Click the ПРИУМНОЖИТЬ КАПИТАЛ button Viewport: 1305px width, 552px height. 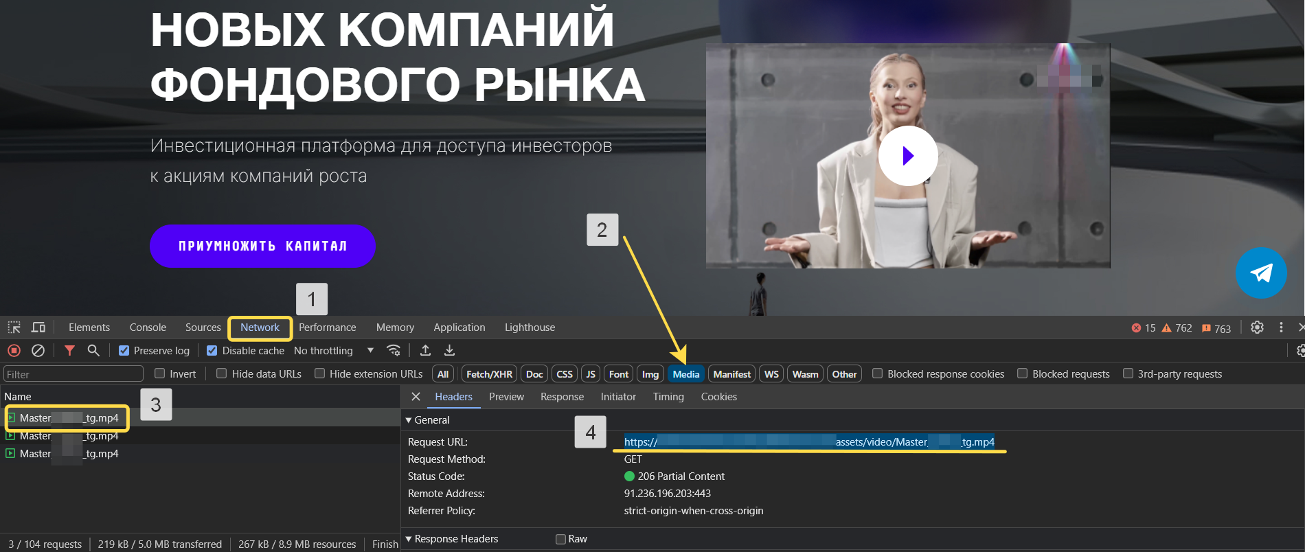(x=262, y=246)
